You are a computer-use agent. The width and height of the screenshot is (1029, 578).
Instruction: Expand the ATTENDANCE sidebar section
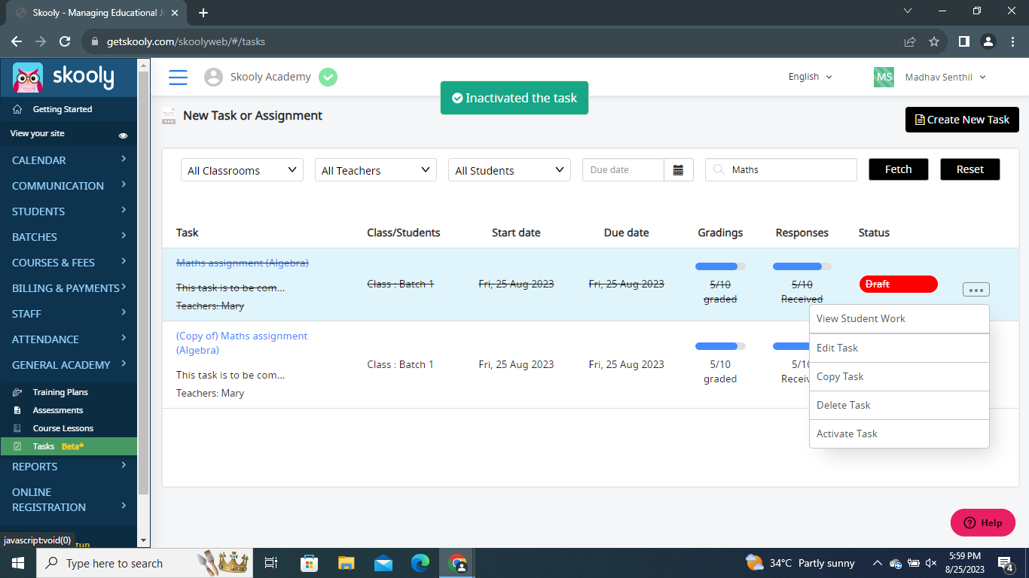(x=69, y=339)
